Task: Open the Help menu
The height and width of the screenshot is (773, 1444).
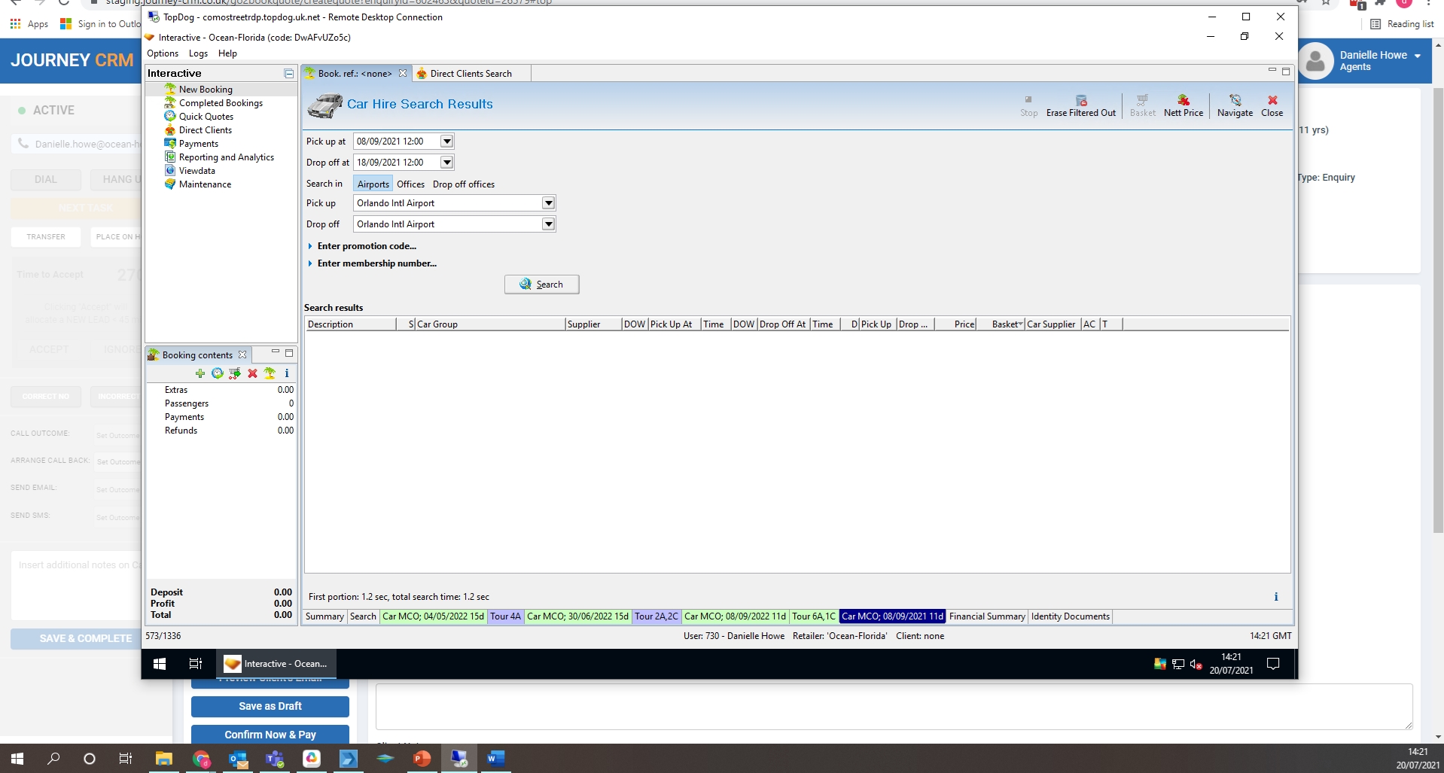Action: [227, 53]
